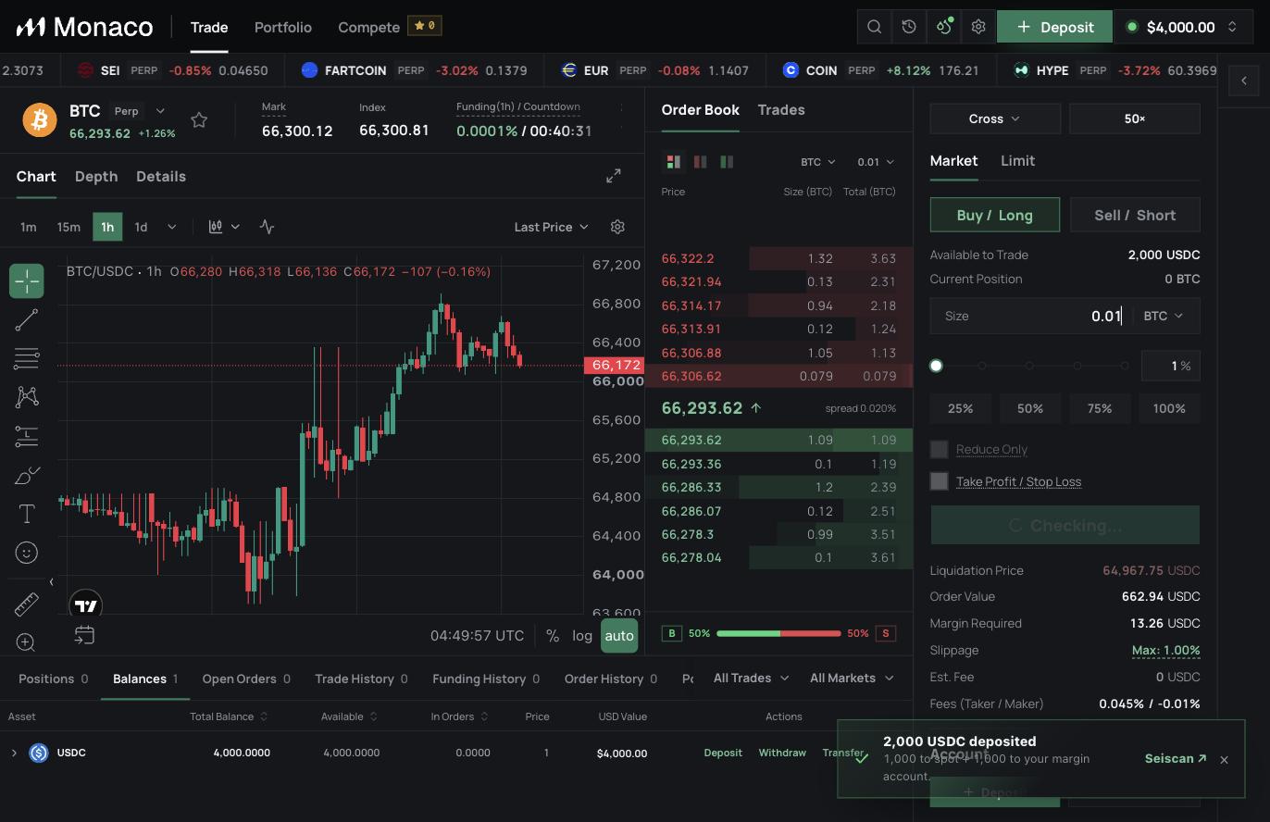Withdraw USDC from balances row

(x=782, y=753)
